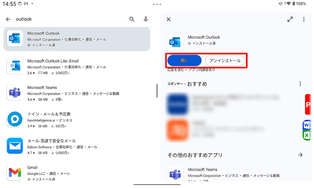This screenshot has height=188, width=314.
Task: Tap the Outlook icon in the detail panel
Action: [x=175, y=42]
